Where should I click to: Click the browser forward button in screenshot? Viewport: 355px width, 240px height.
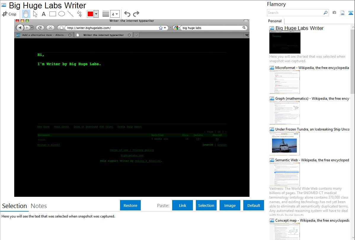[x=27, y=28]
